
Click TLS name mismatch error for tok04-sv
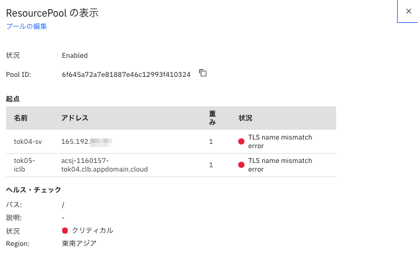[279, 141]
